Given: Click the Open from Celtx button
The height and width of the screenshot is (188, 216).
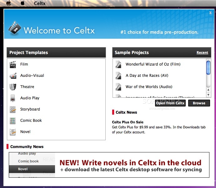Looking at the screenshot, I should coord(170,103).
